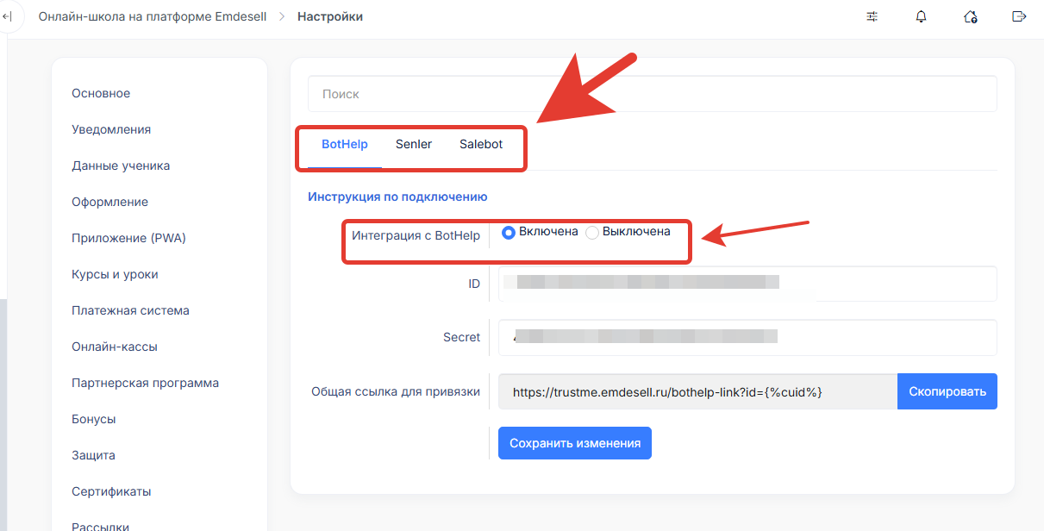1044x531 pixels.
Task: Open the Salebot tab
Action: (481, 144)
